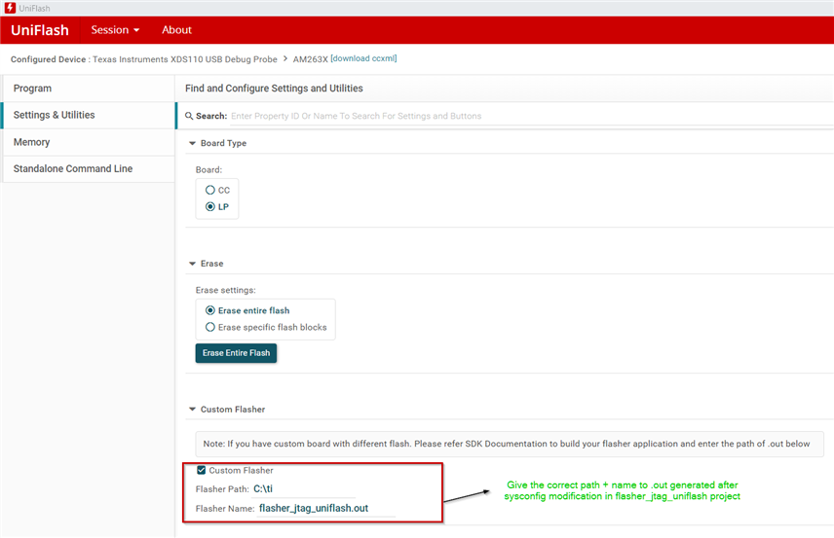Go to the Program tab

pos(89,89)
